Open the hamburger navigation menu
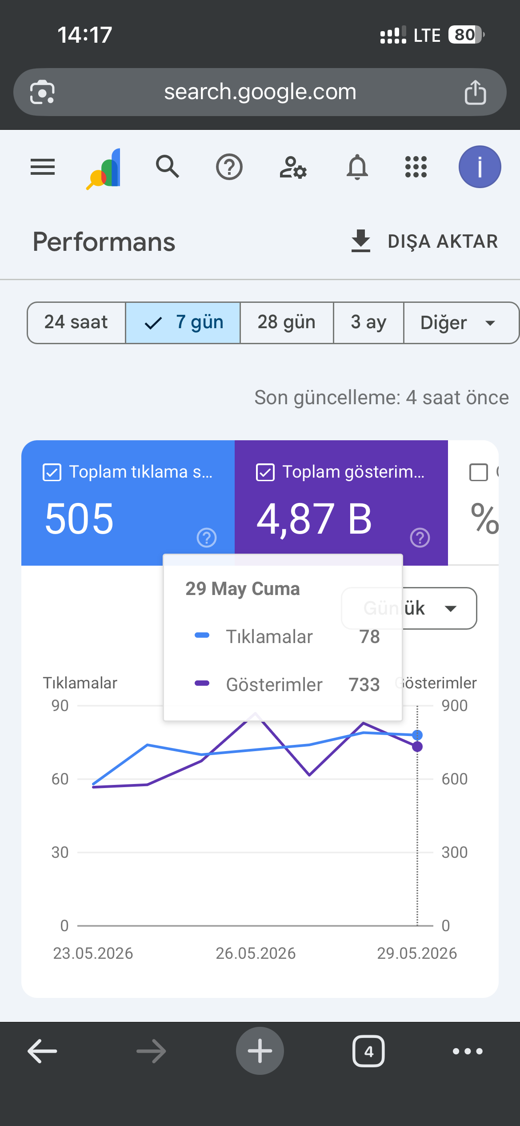This screenshot has height=1126, width=520. tap(43, 167)
